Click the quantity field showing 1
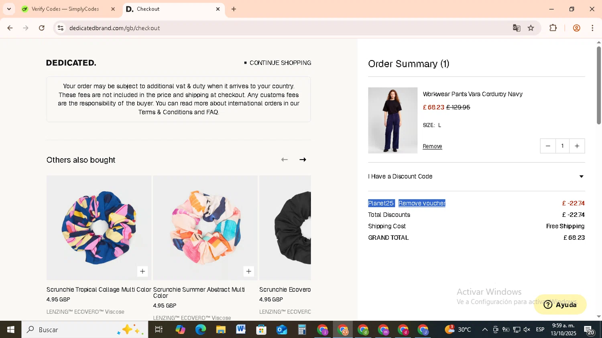Viewport: 602px width, 338px height. tap(562, 146)
